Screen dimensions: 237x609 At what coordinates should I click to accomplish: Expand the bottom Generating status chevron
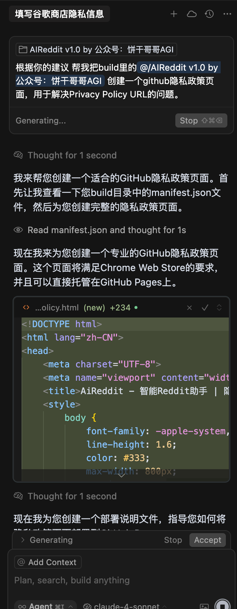click(x=23, y=540)
